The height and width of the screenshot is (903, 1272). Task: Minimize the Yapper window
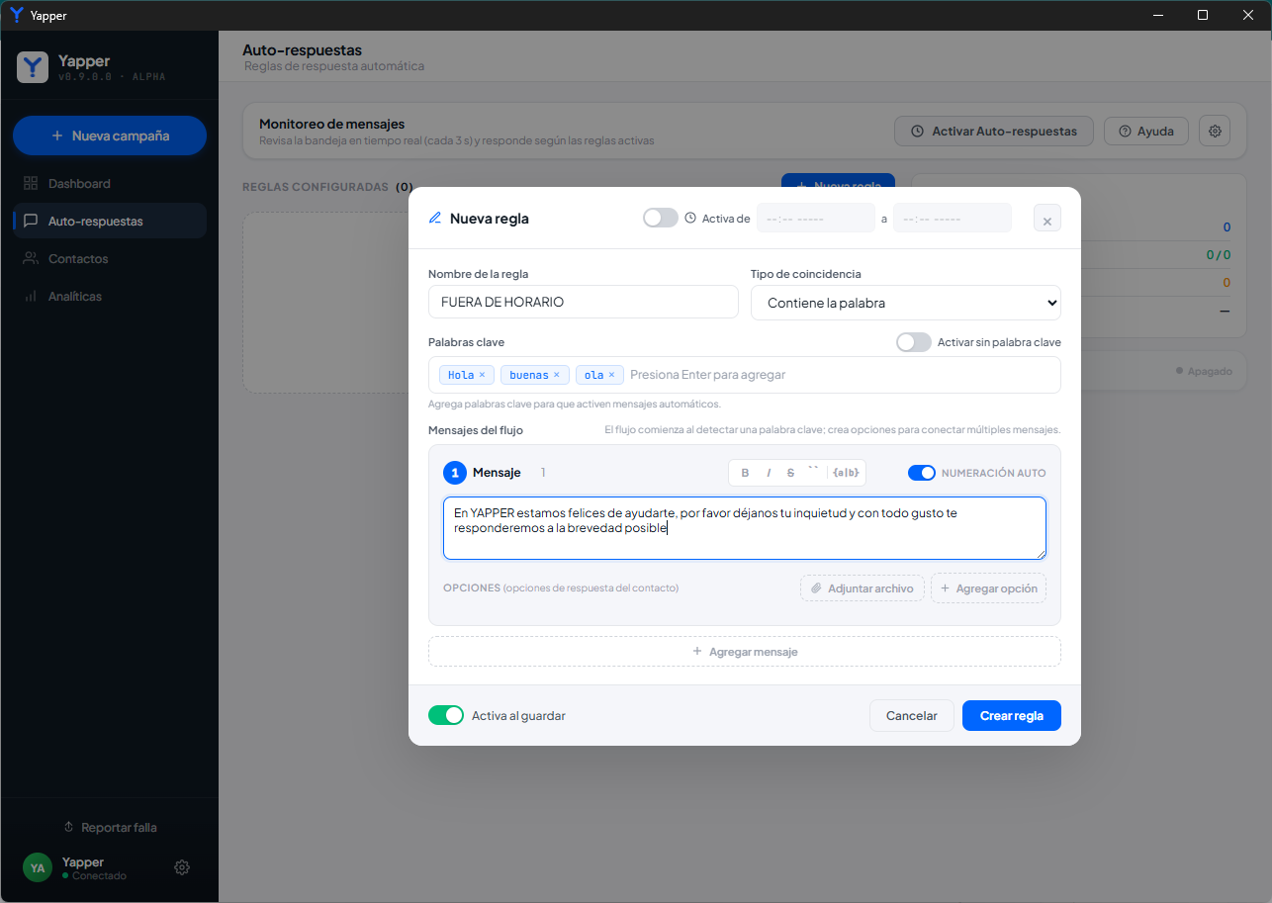click(1158, 15)
